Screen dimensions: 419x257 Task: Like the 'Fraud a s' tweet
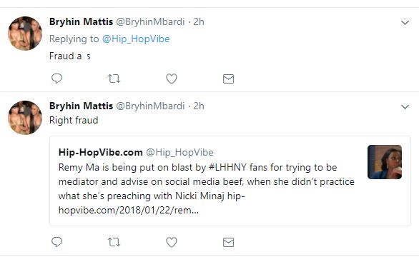click(x=172, y=79)
